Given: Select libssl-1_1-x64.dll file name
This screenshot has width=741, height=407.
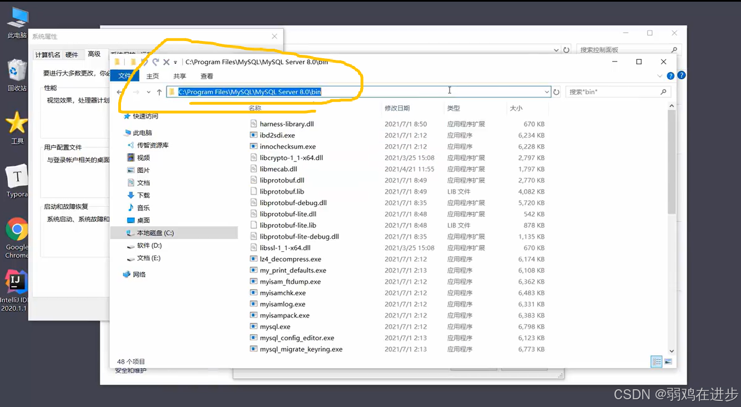Looking at the screenshot, I should 285,248.
